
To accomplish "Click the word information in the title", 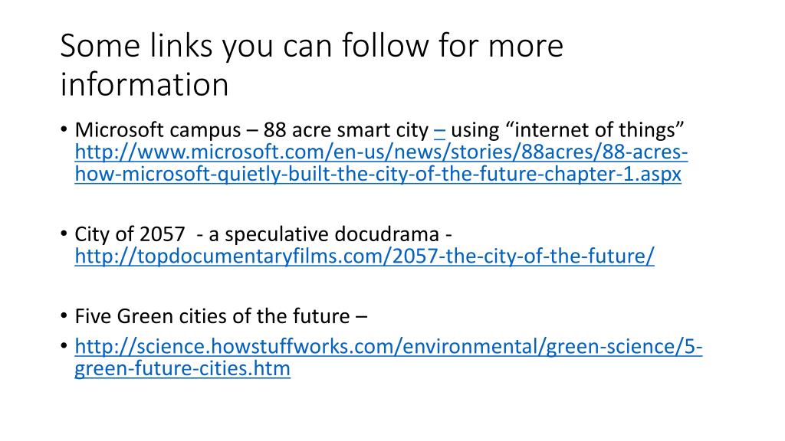I will pos(145,84).
